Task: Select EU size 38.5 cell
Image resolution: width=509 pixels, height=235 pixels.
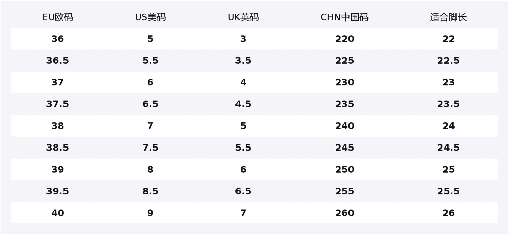Action: (57, 148)
